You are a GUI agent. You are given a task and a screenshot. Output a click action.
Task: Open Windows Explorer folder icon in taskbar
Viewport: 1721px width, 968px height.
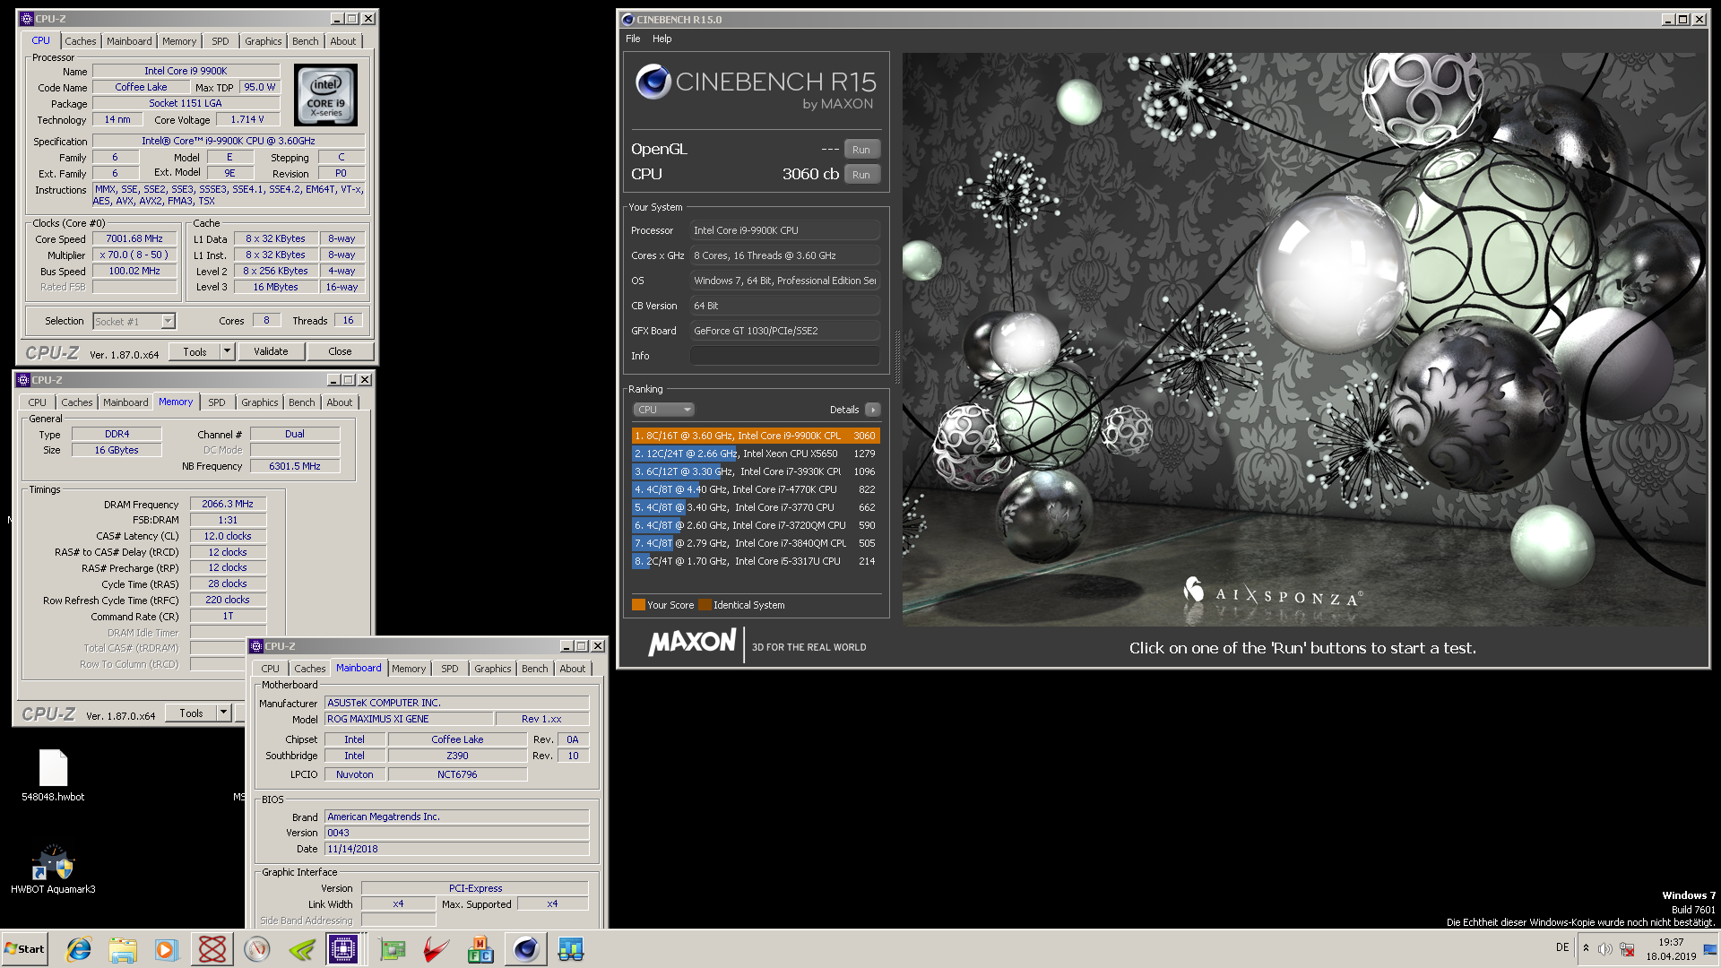[123, 949]
